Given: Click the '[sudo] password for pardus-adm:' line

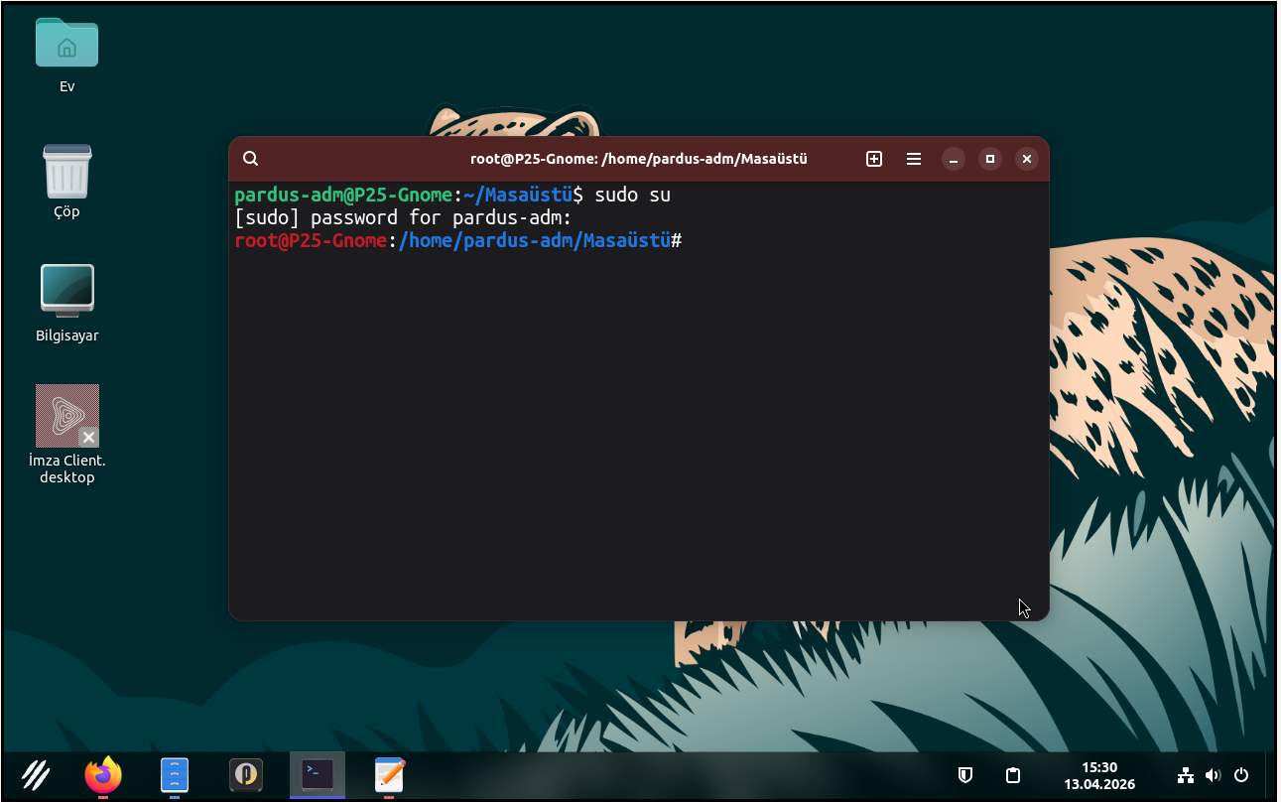Looking at the screenshot, I should [404, 218].
